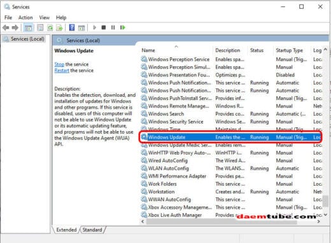Click the horizontal scrollbar thumb
The image size is (331, 243).
222,222
